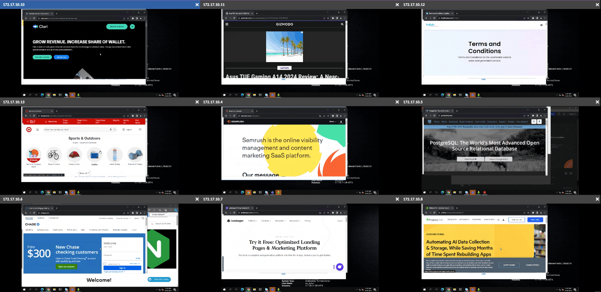601x292 pixels.
Task: Select Chase 'Personal' tab
Action: (x=29, y=218)
